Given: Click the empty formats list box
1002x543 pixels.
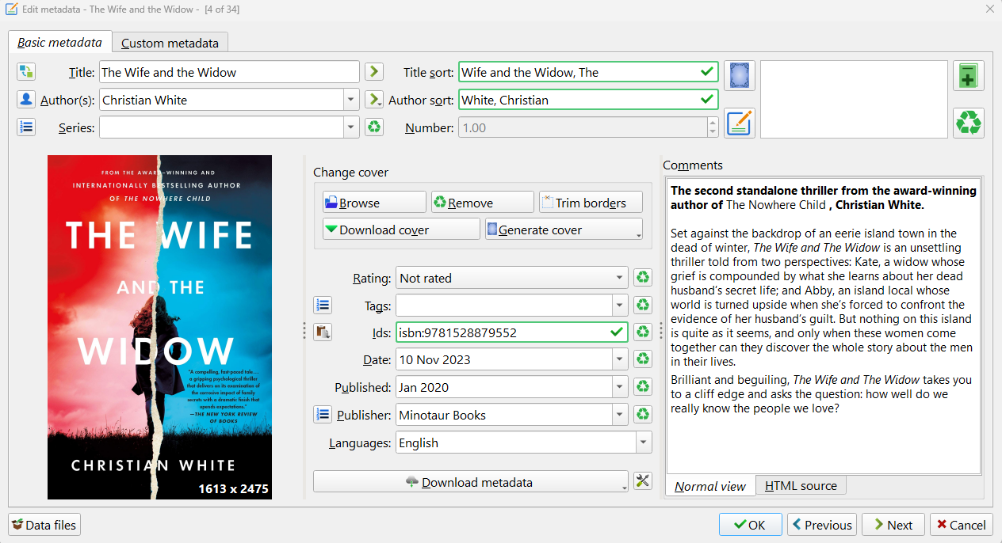Looking at the screenshot, I should pos(854,99).
